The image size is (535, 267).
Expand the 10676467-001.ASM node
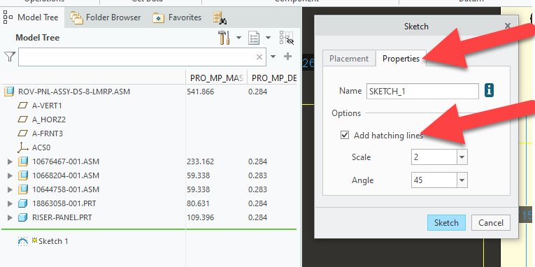[10, 161]
